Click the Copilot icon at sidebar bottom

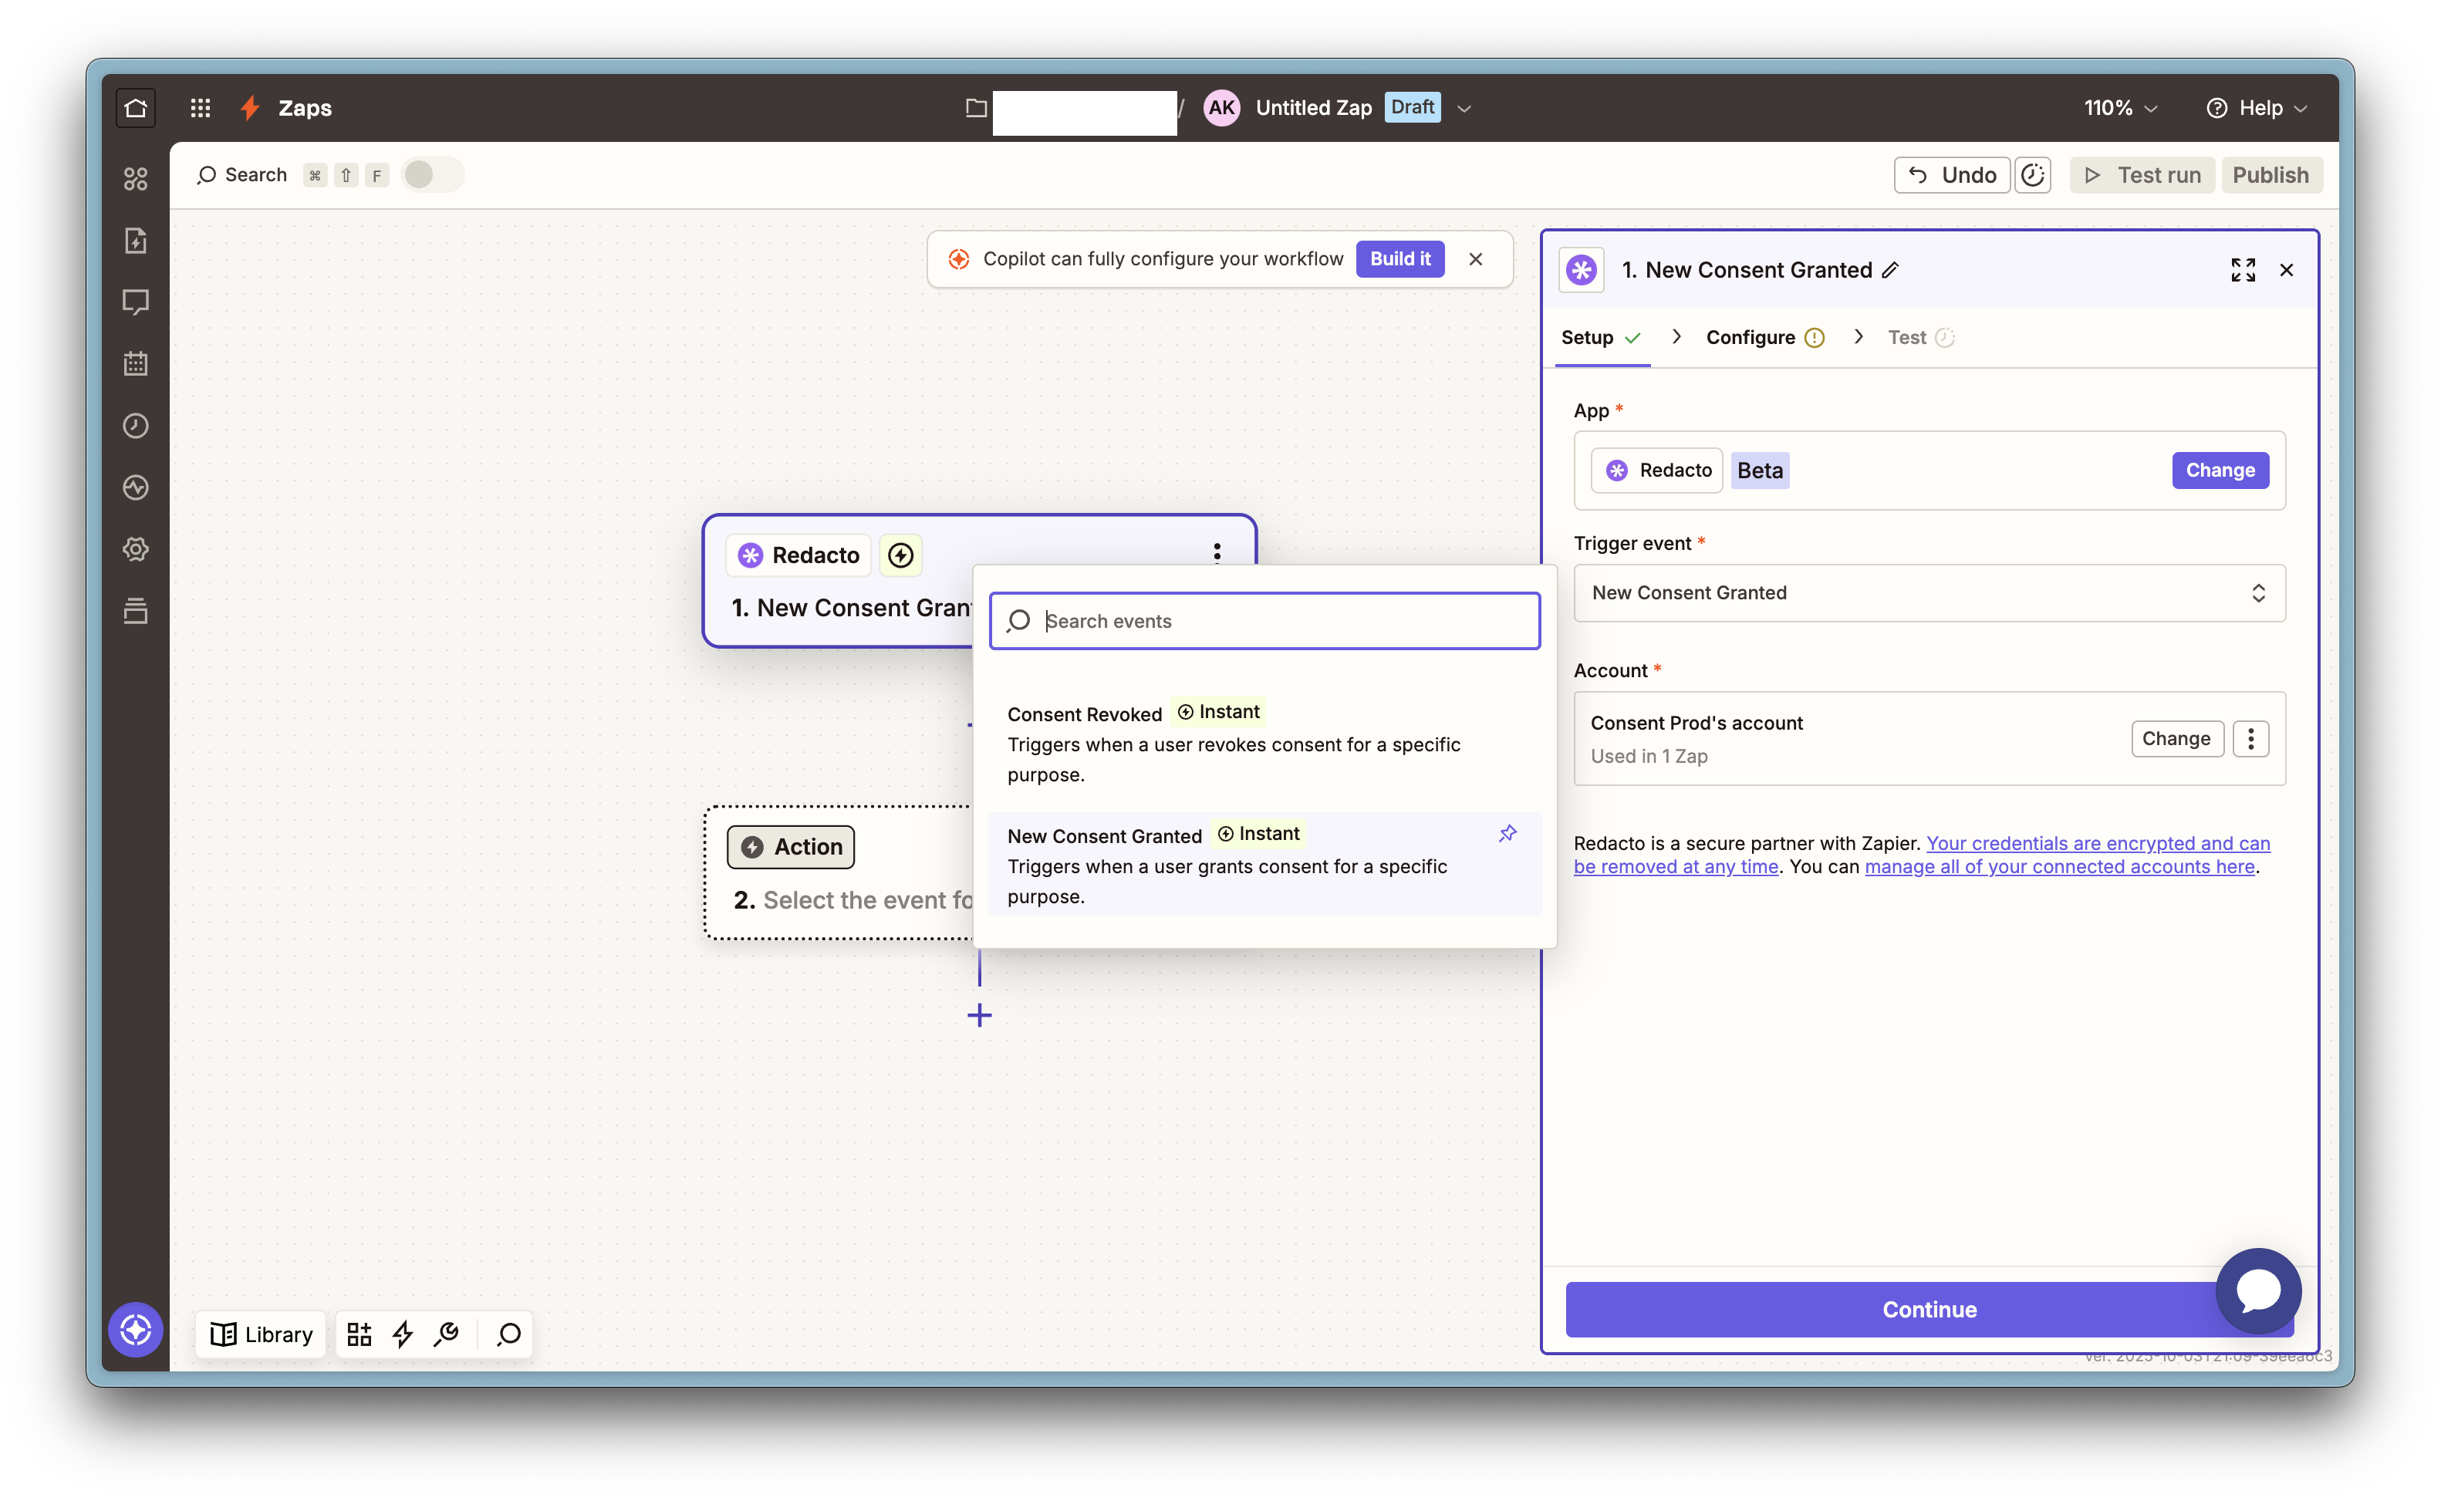pyautogui.click(x=136, y=1329)
